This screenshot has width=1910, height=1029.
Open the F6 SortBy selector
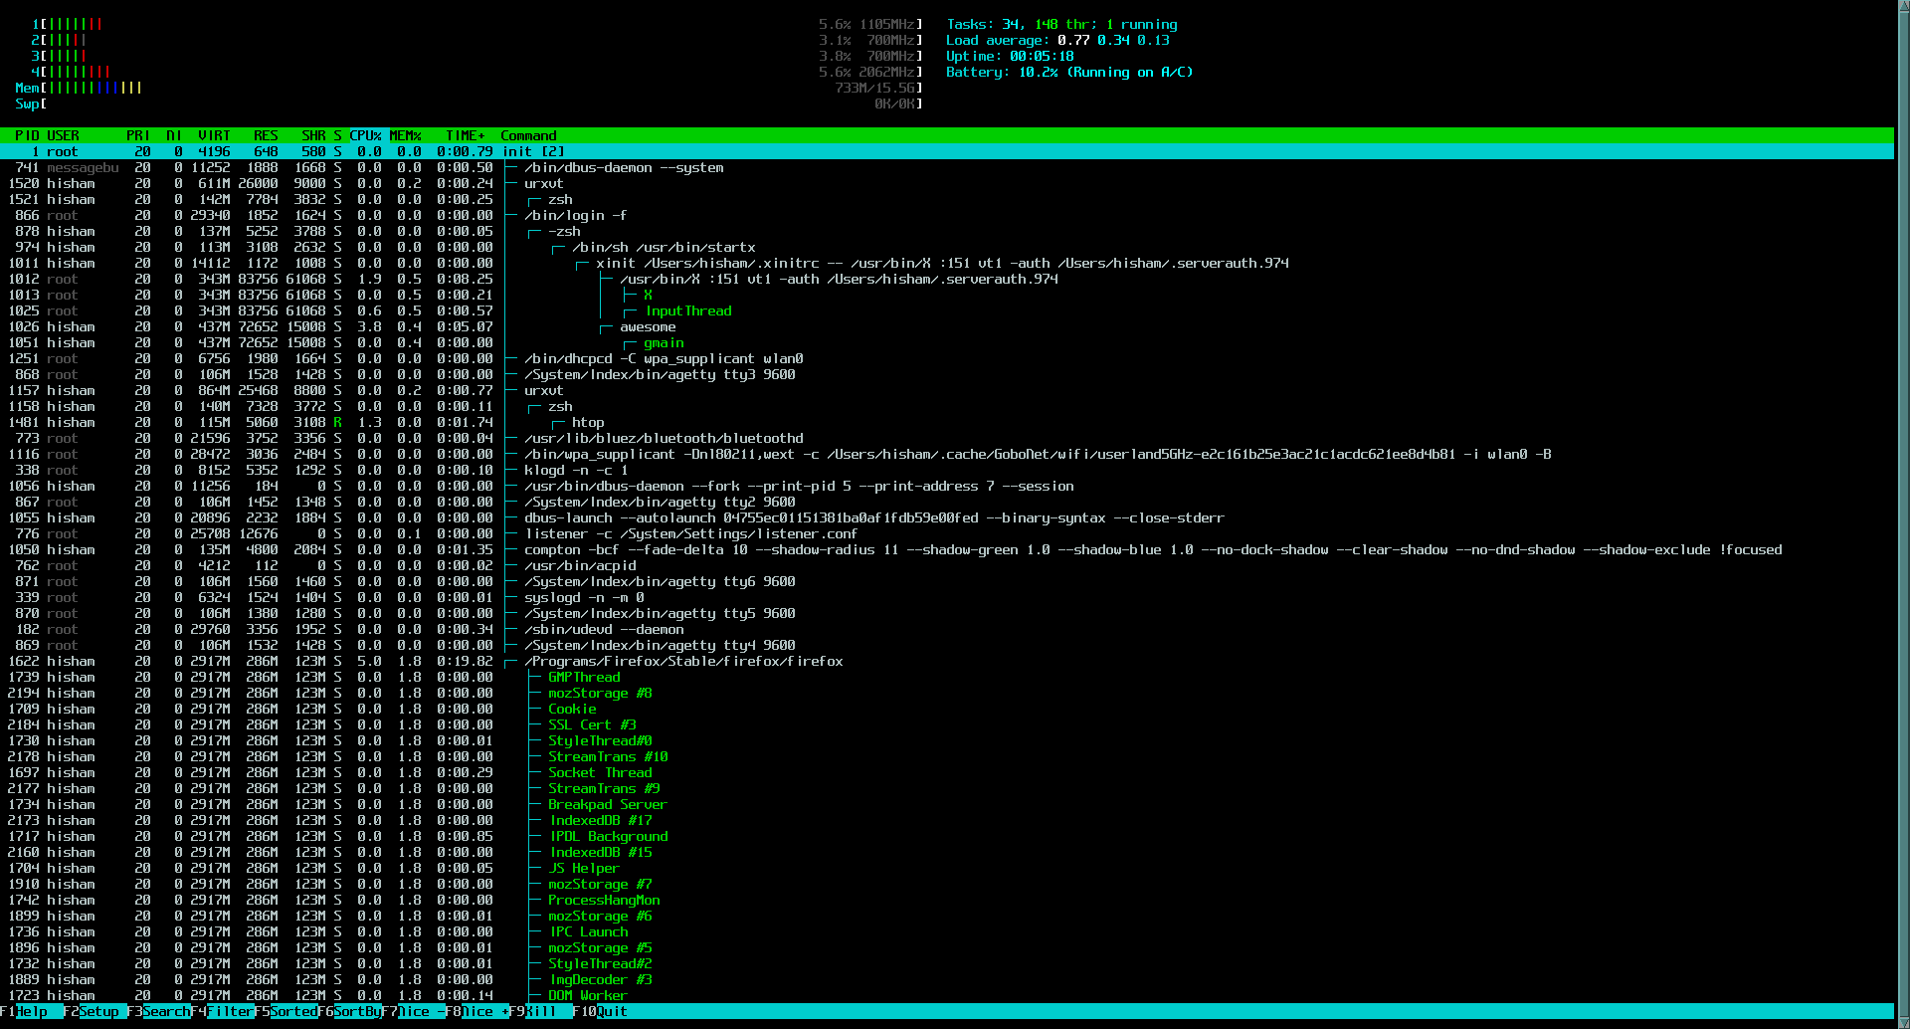pyautogui.click(x=355, y=1011)
